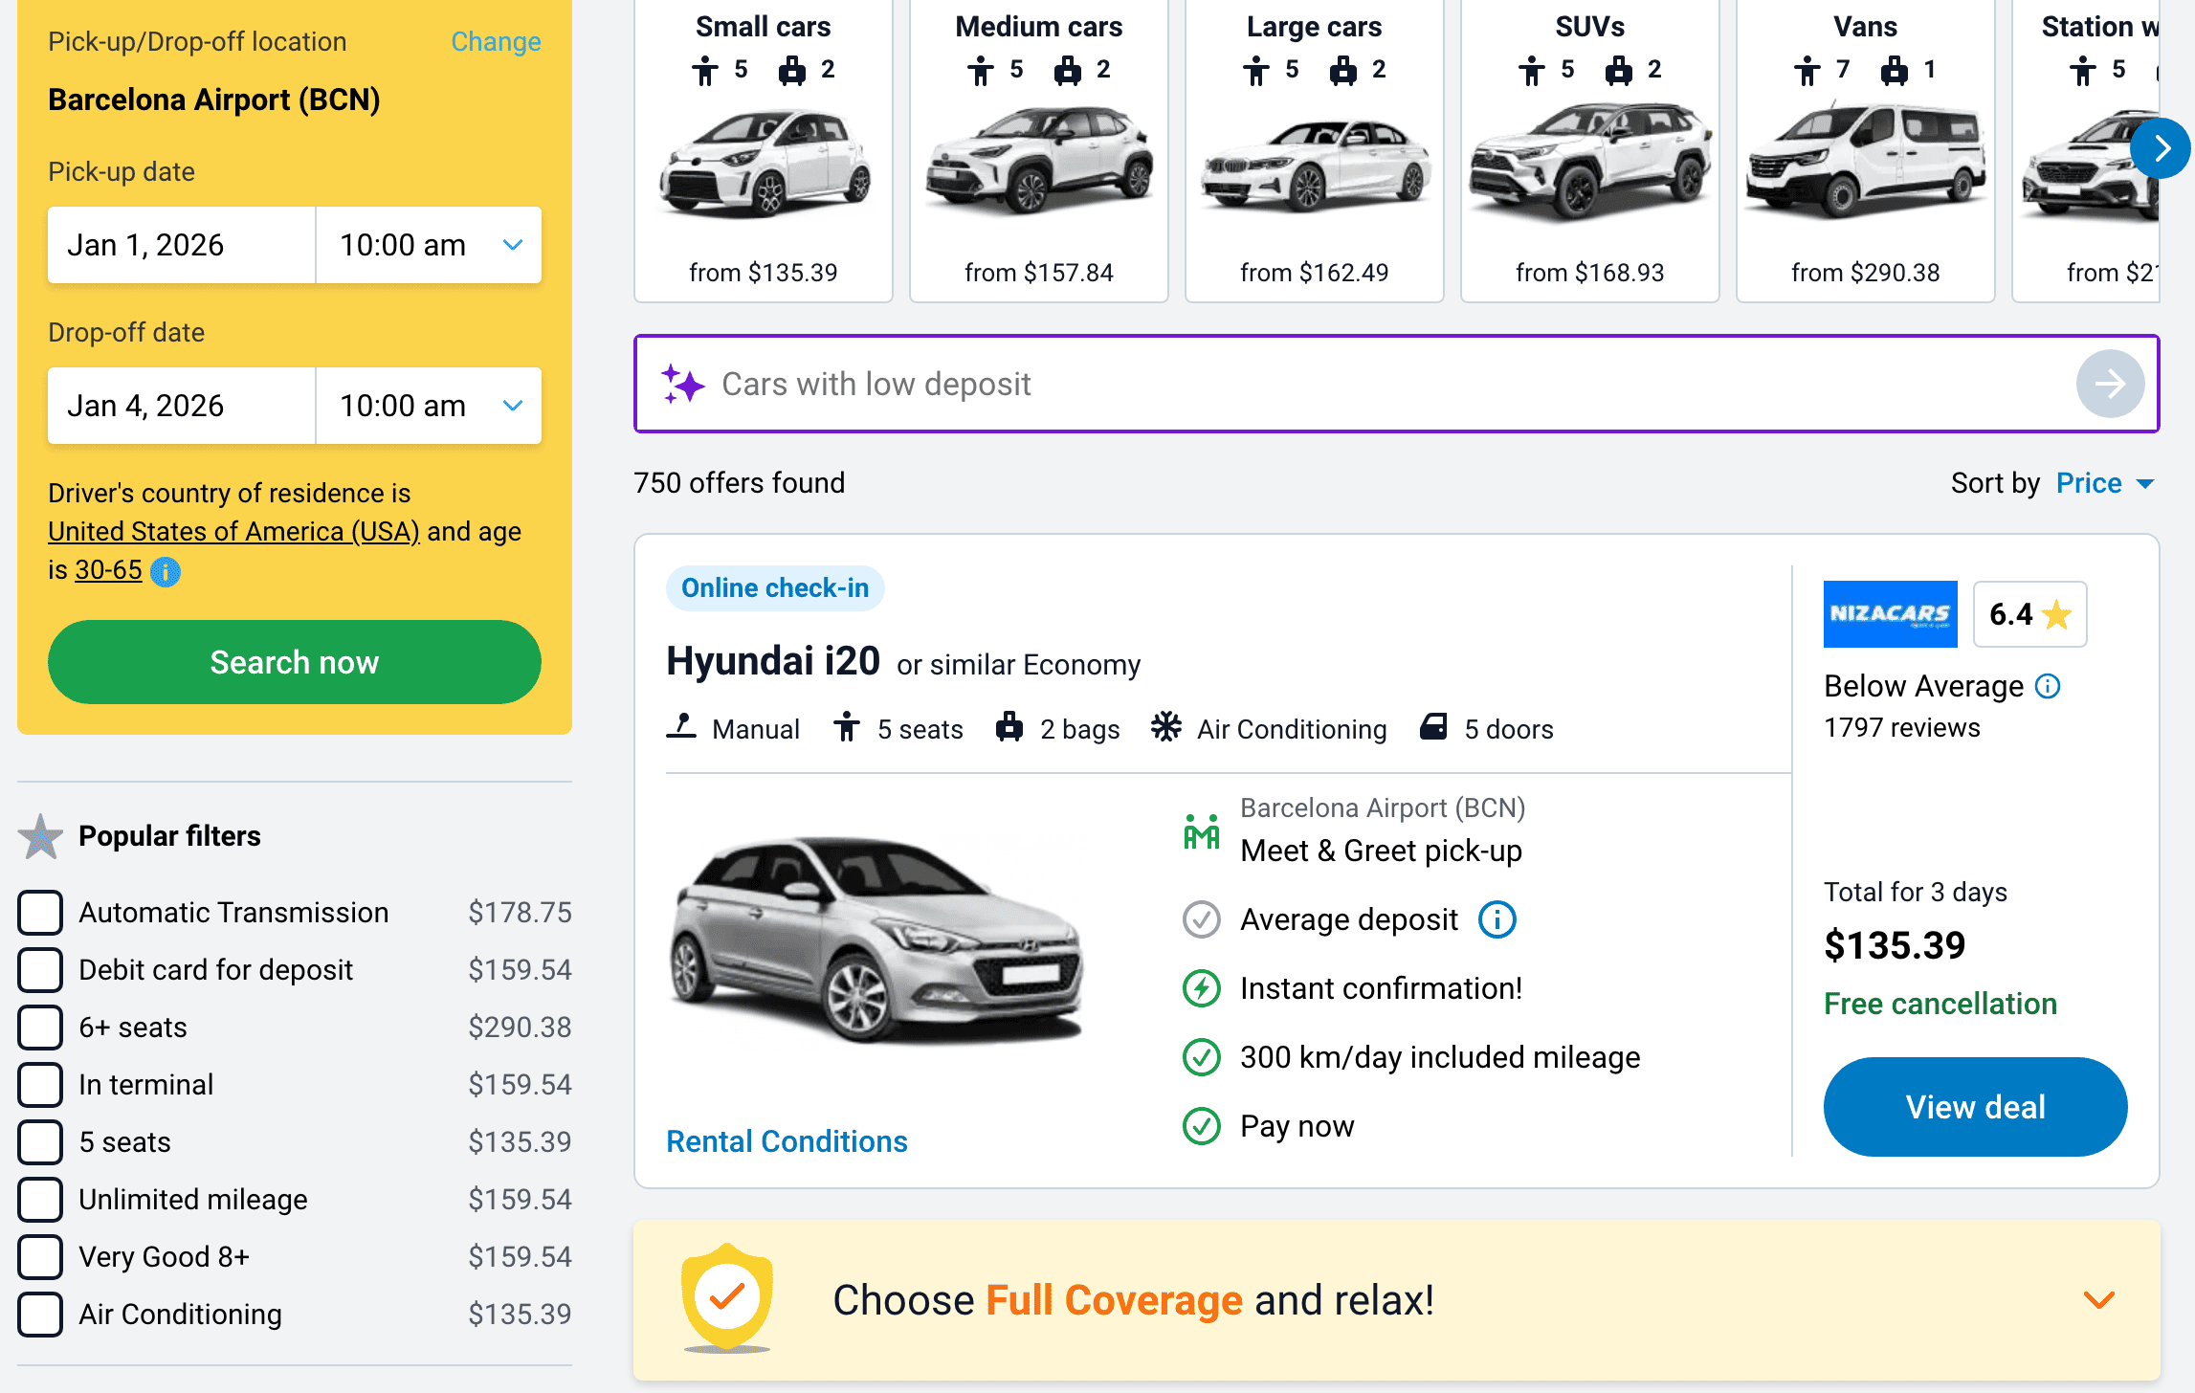Select the Small cars category card
Viewport: 2195px width, 1393px height.
[763, 151]
